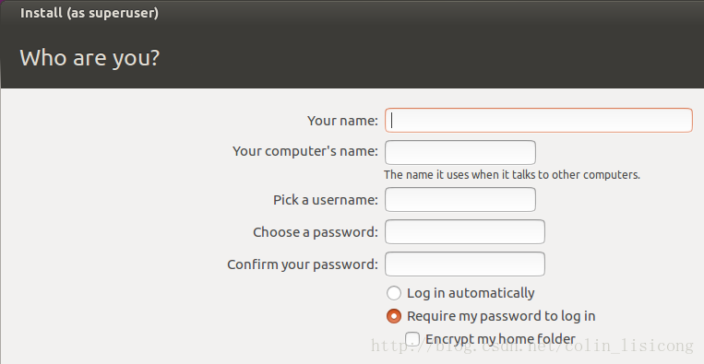The image size is (704, 364).
Task: Click the "Confirm your password:" label
Action: click(x=303, y=264)
